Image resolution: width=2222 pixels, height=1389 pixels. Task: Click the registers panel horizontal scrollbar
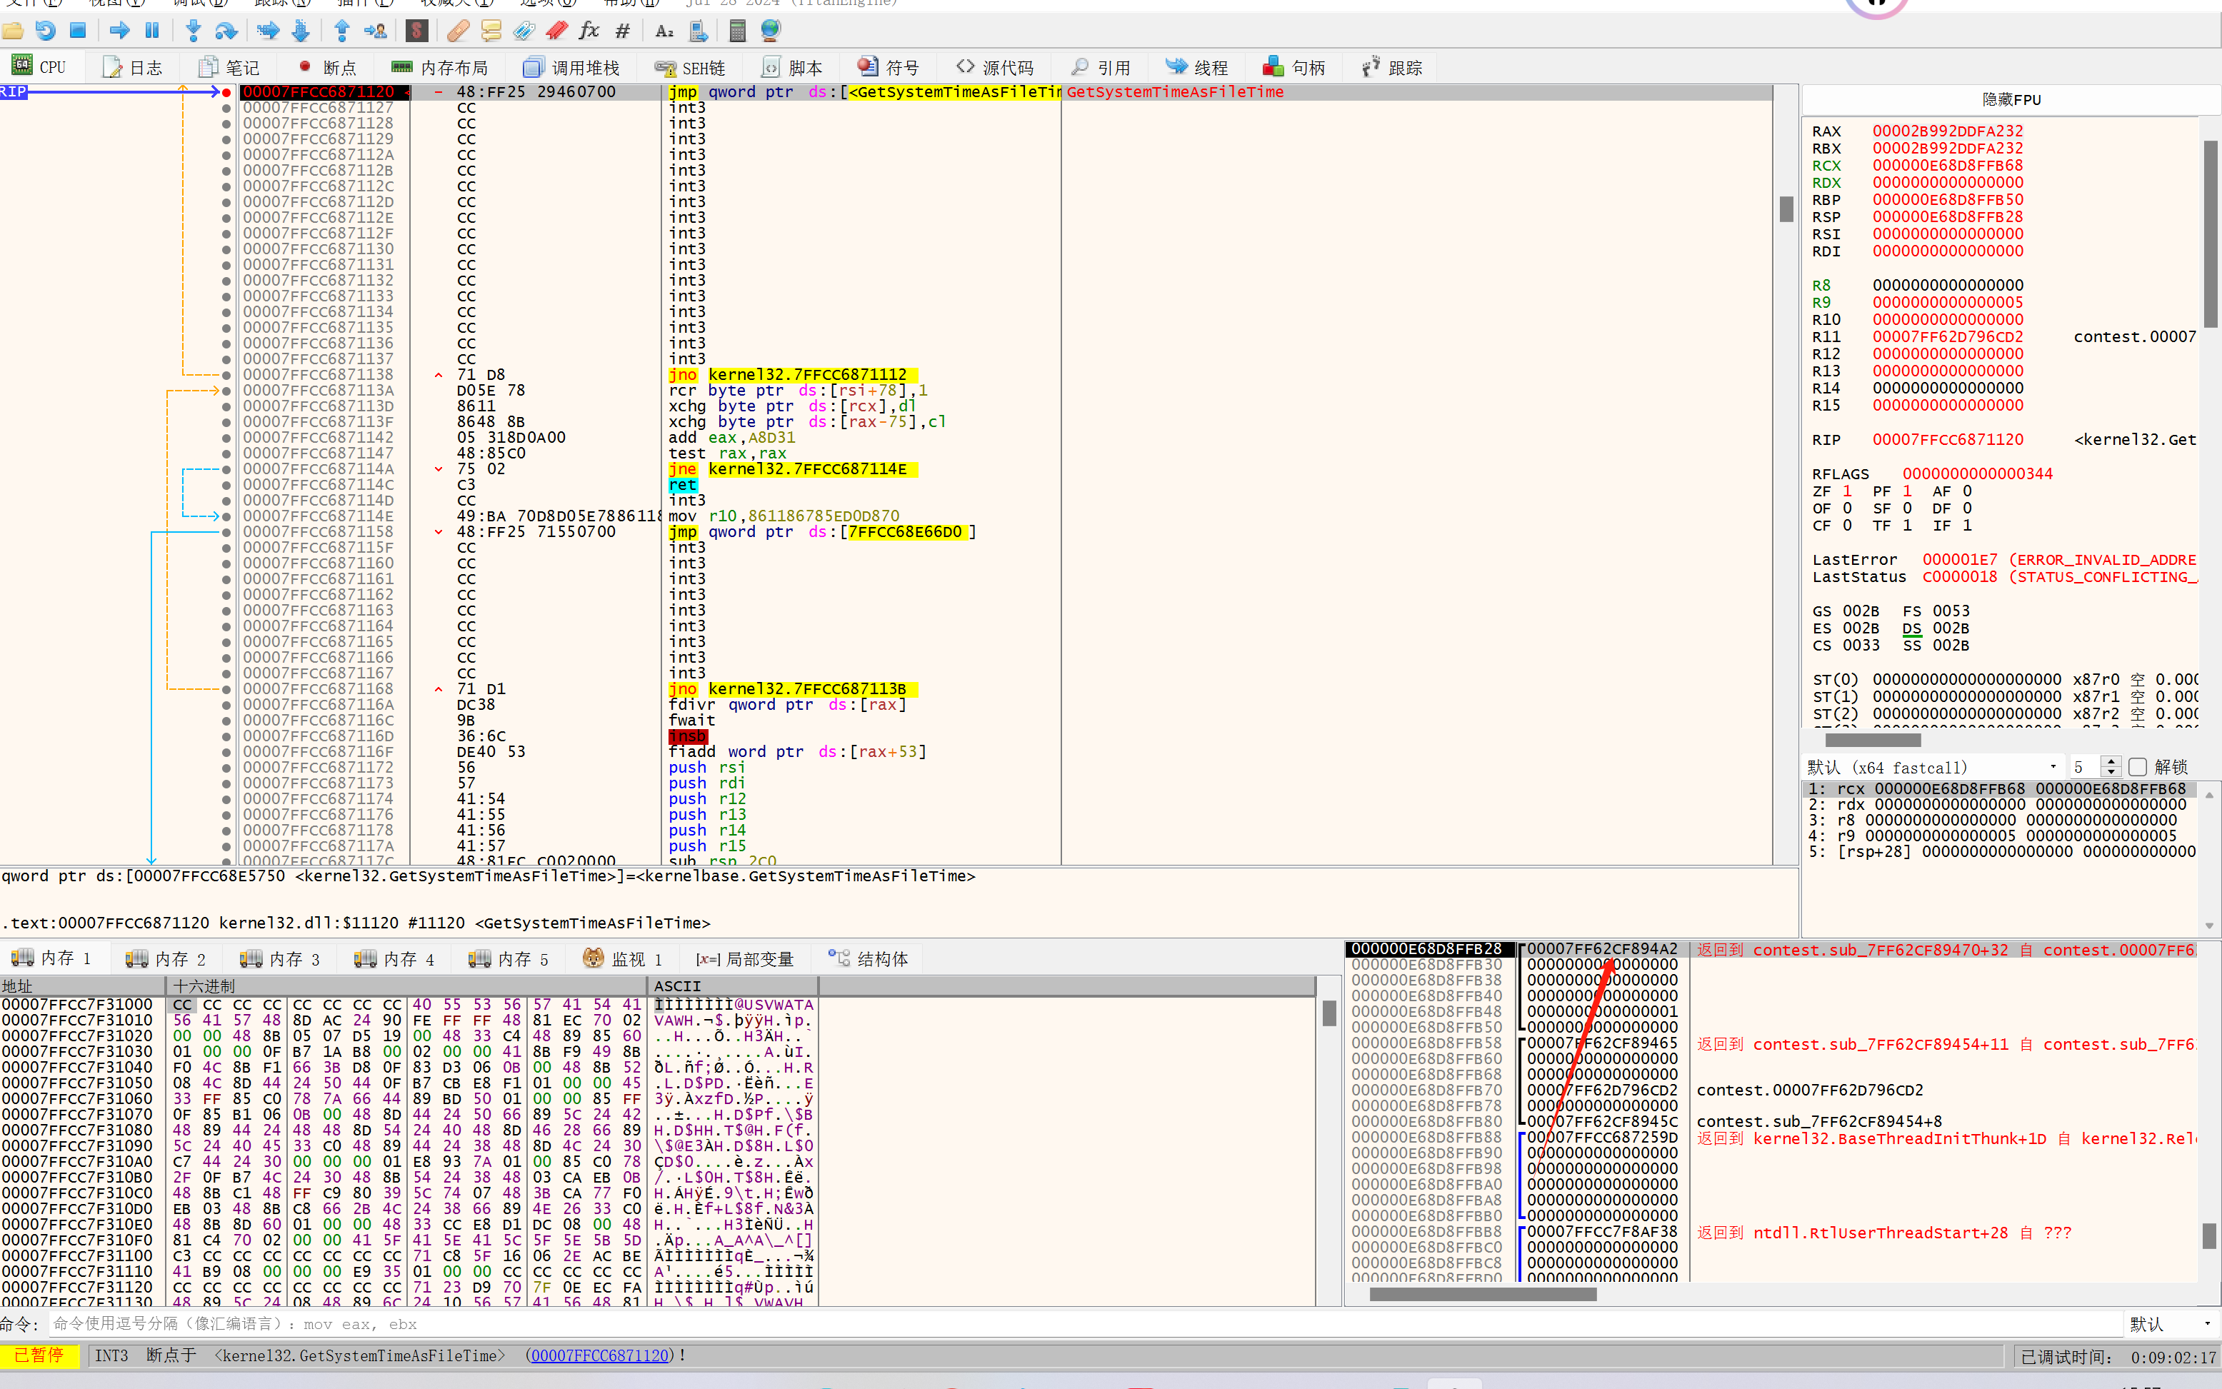click(1872, 741)
